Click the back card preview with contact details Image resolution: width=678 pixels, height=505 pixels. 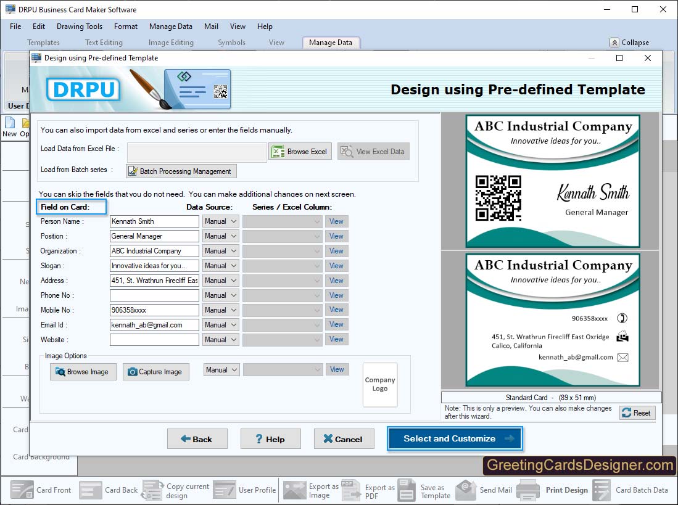click(553, 319)
